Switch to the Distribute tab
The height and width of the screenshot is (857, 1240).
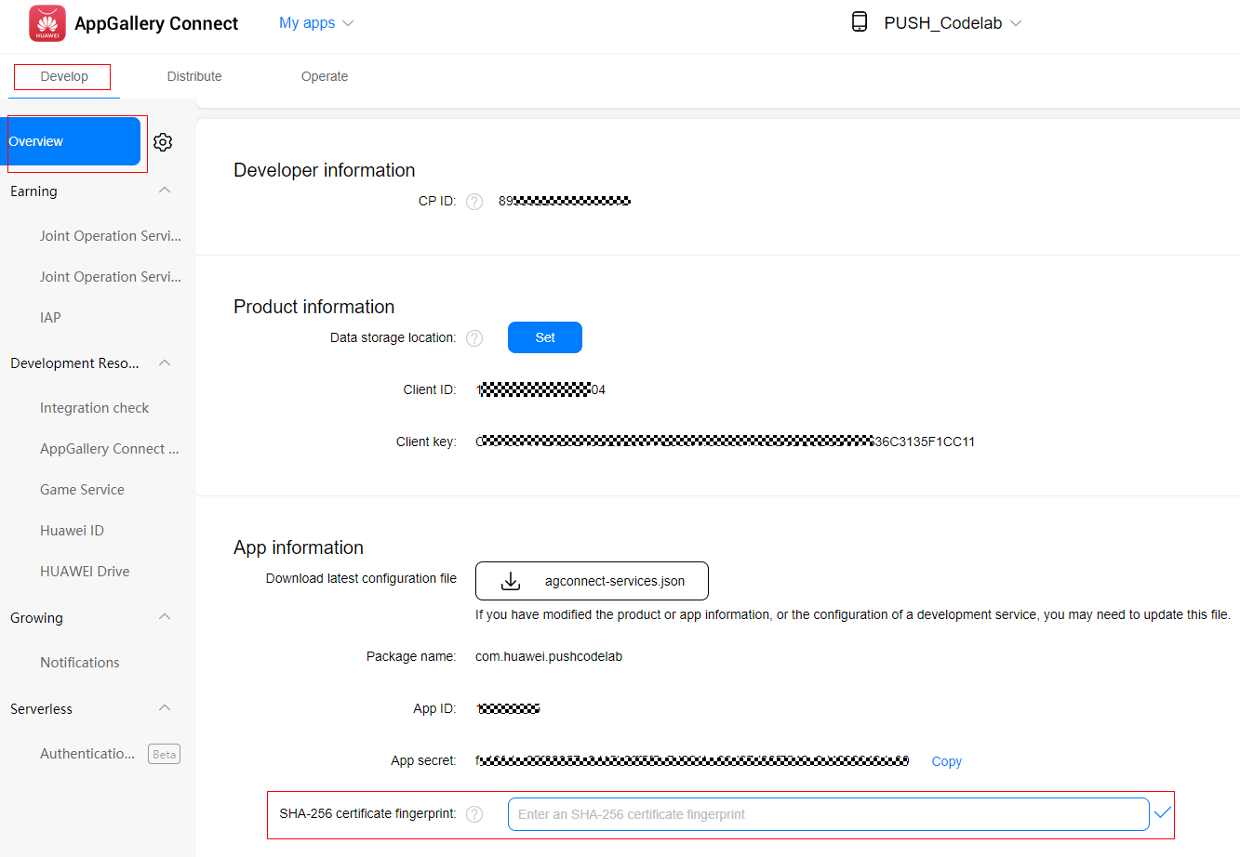point(194,76)
